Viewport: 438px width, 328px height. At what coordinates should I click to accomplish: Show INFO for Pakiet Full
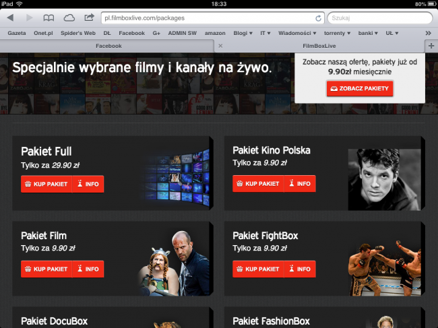click(x=88, y=184)
